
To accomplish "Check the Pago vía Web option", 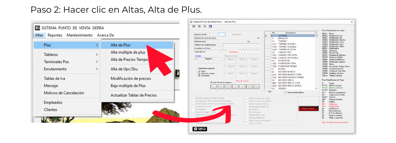I will click(x=247, y=123).
